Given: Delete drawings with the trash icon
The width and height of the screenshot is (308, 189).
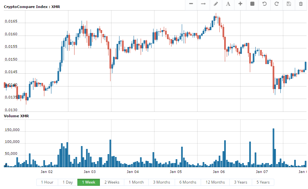Looking at the screenshot, I should point(301,4).
